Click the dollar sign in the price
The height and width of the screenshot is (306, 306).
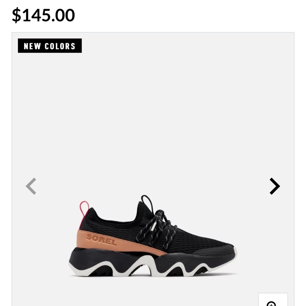pos(17,15)
